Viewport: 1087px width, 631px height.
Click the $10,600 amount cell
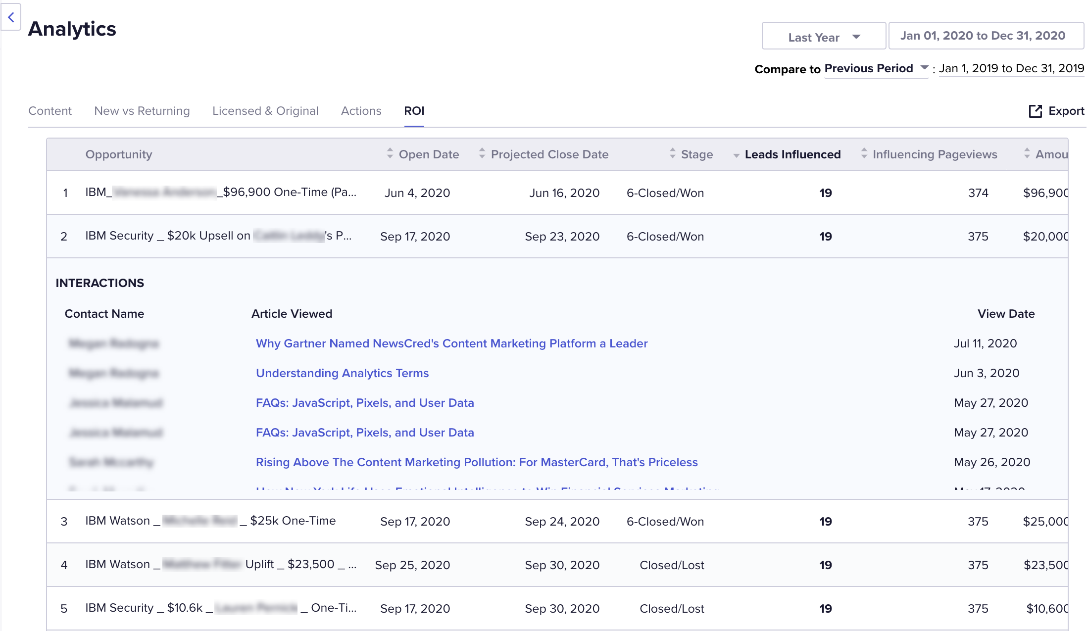coord(1047,609)
